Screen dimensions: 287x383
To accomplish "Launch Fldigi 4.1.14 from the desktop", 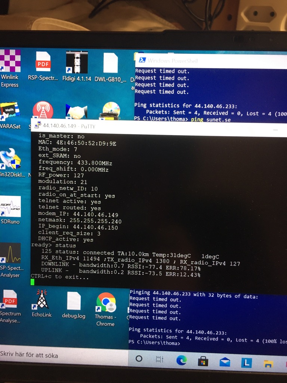I will pos(77,62).
